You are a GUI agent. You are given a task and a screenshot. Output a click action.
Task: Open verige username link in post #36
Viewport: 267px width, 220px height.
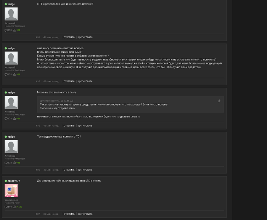11,137
